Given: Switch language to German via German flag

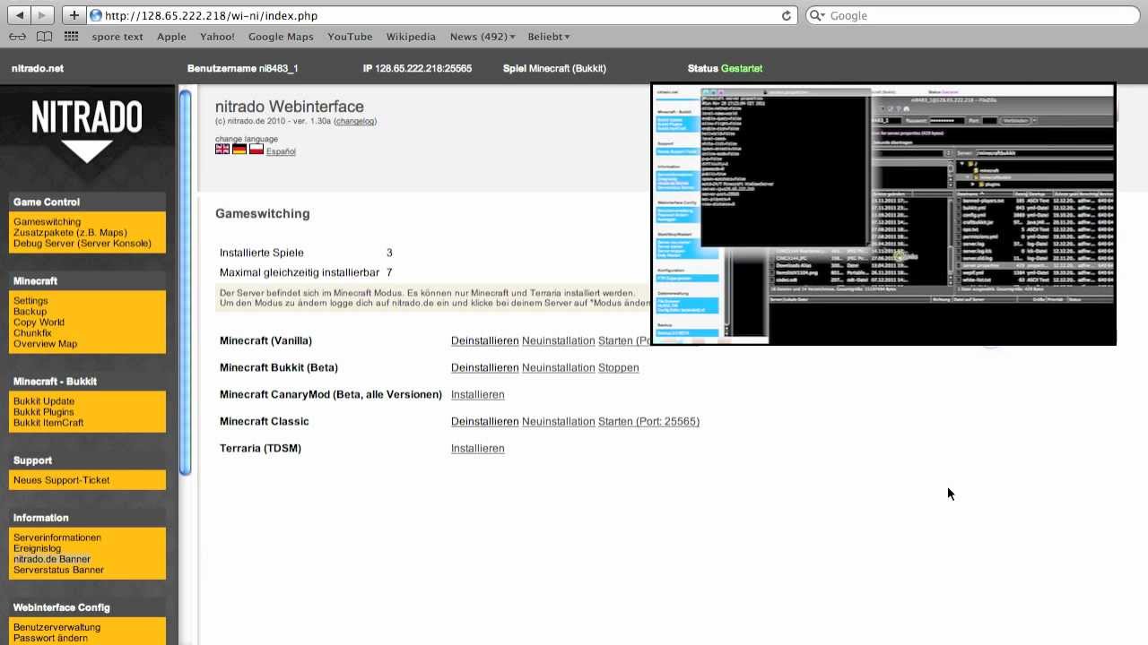Looking at the screenshot, I should click(x=239, y=149).
